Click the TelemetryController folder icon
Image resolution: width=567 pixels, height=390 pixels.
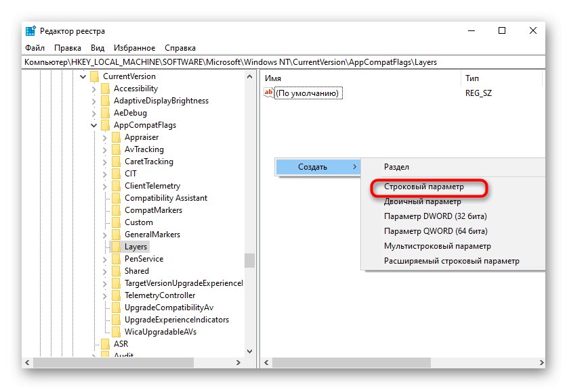pos(116,295)
